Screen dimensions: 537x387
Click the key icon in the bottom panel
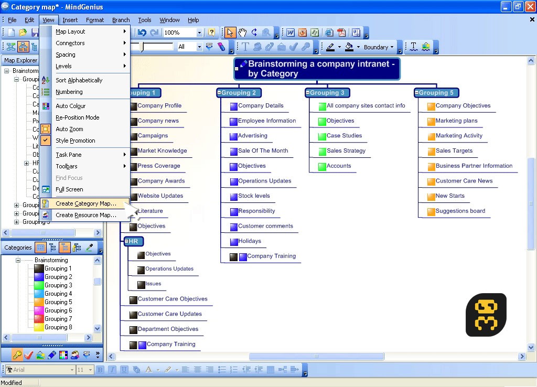pyautogui.click(x=18, y=355)
